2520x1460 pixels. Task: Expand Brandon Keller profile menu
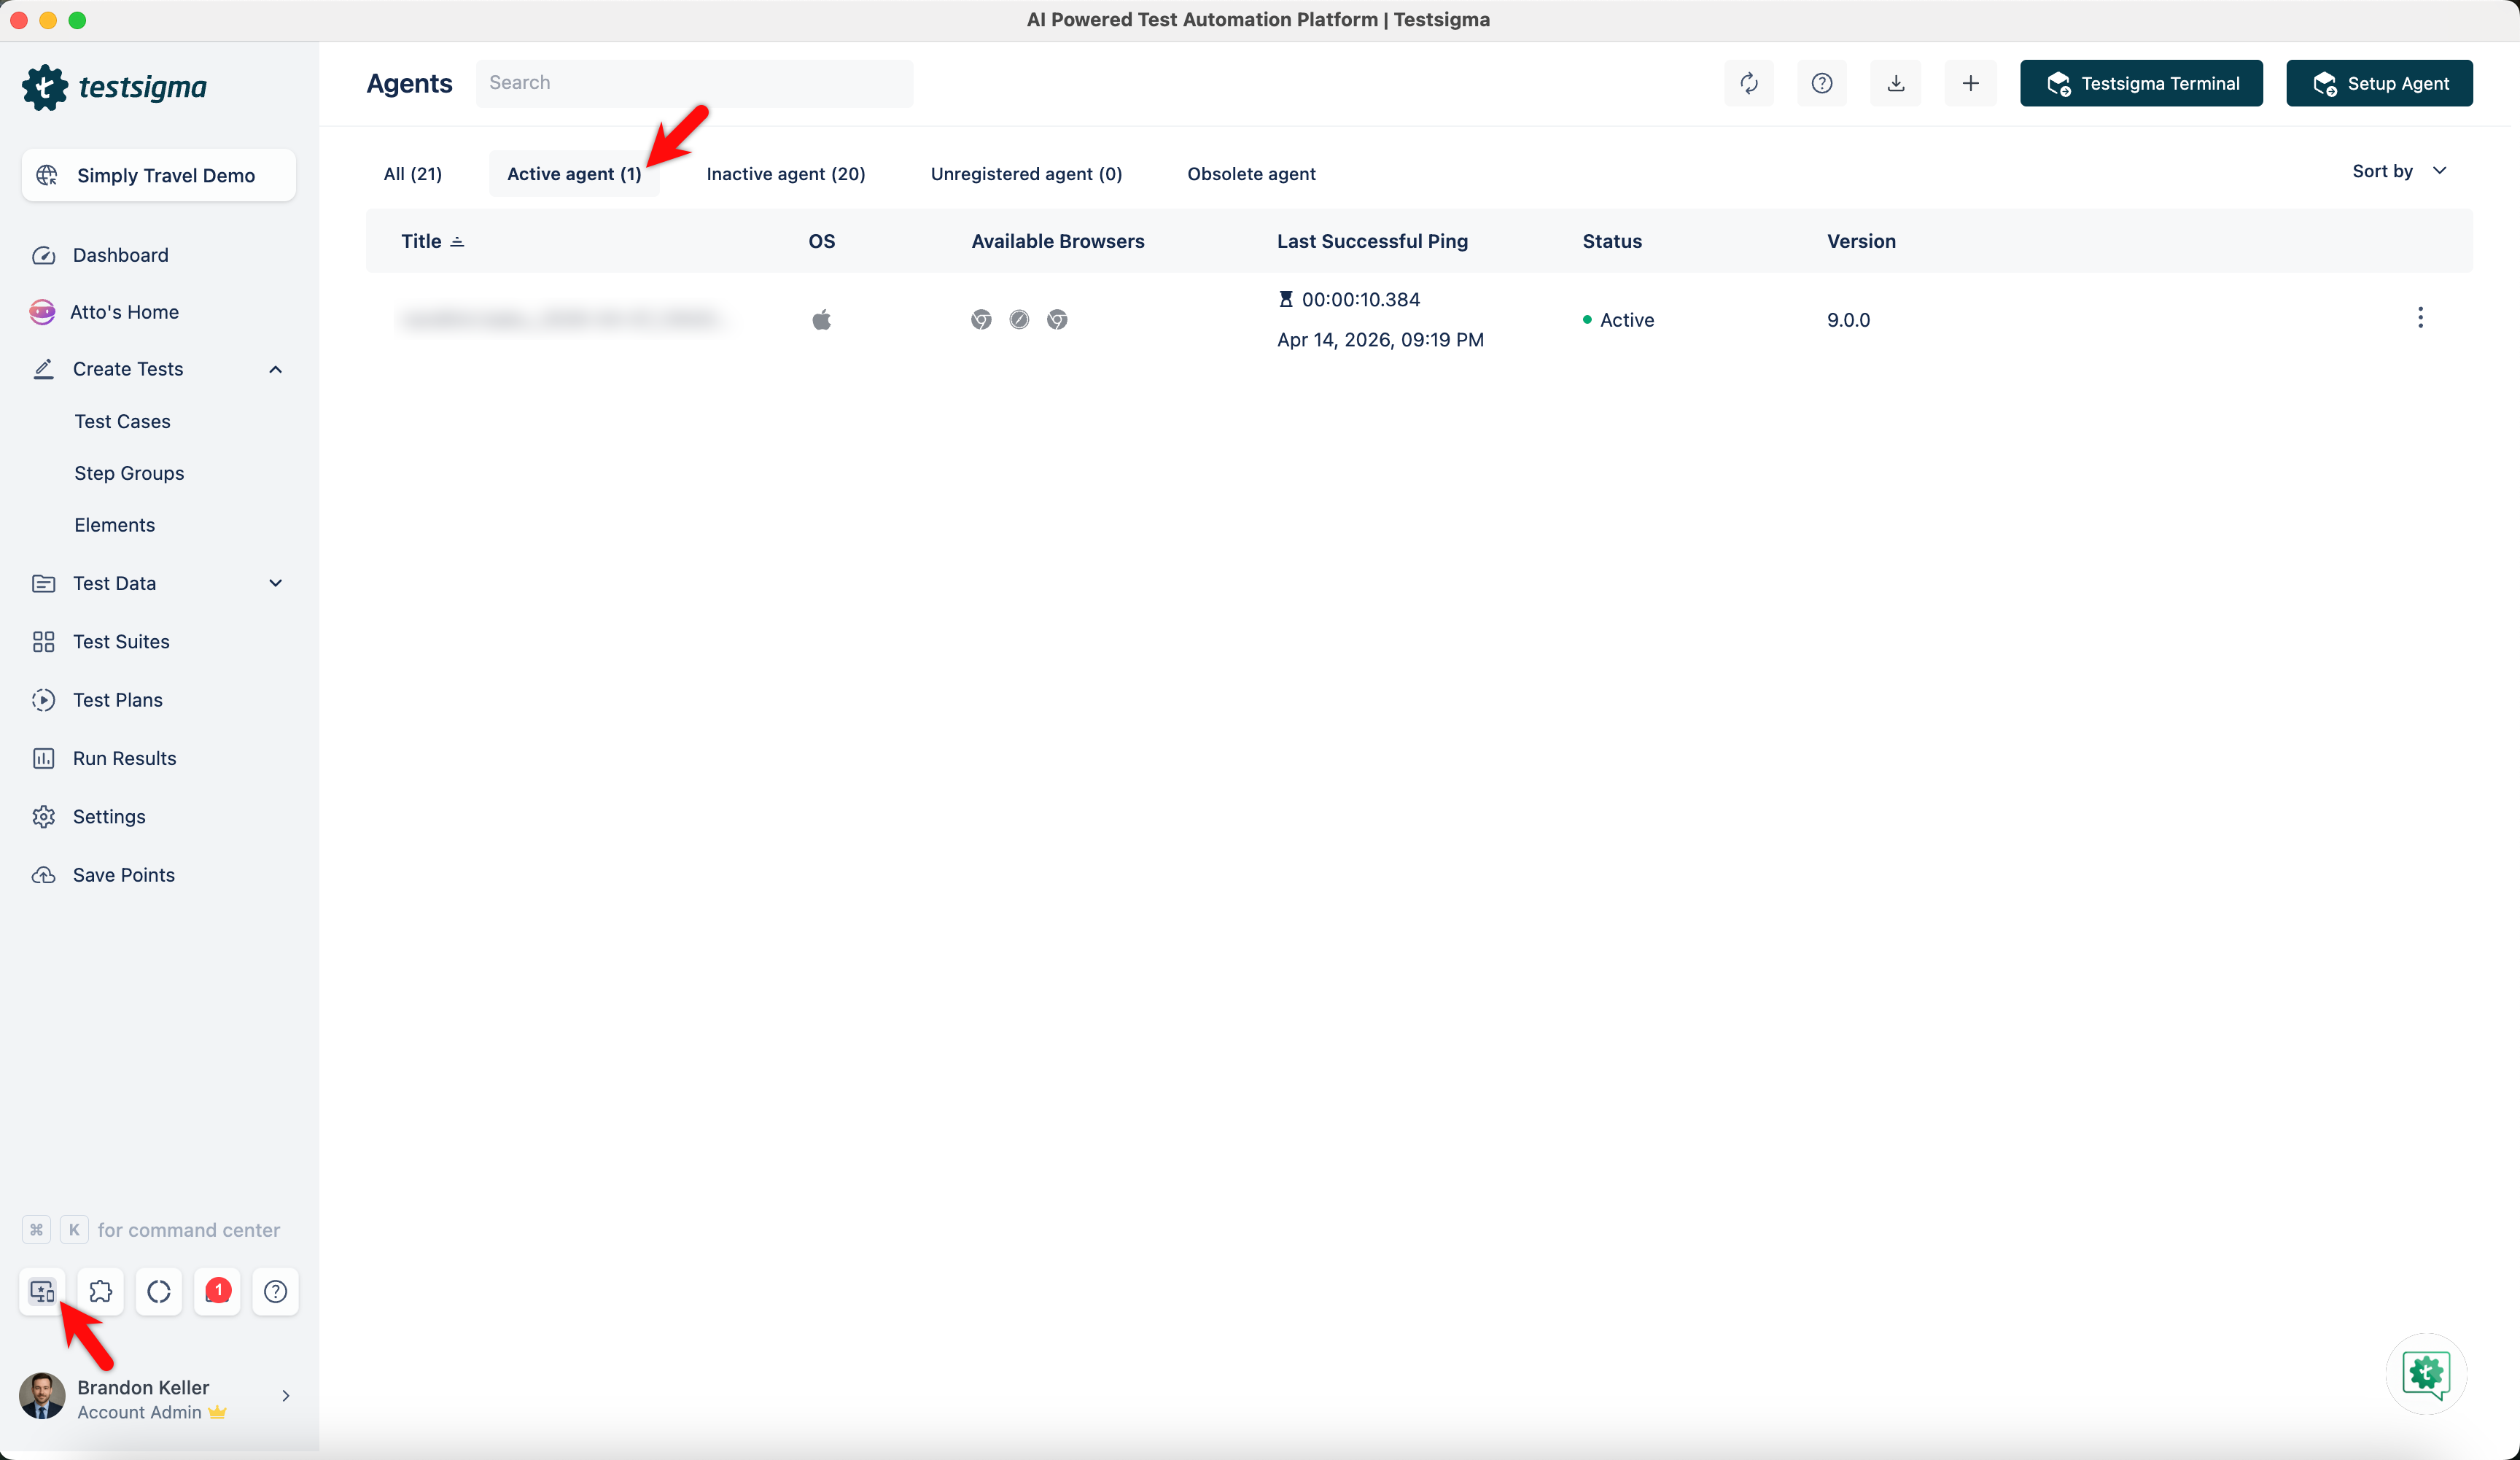(285, 1396)
